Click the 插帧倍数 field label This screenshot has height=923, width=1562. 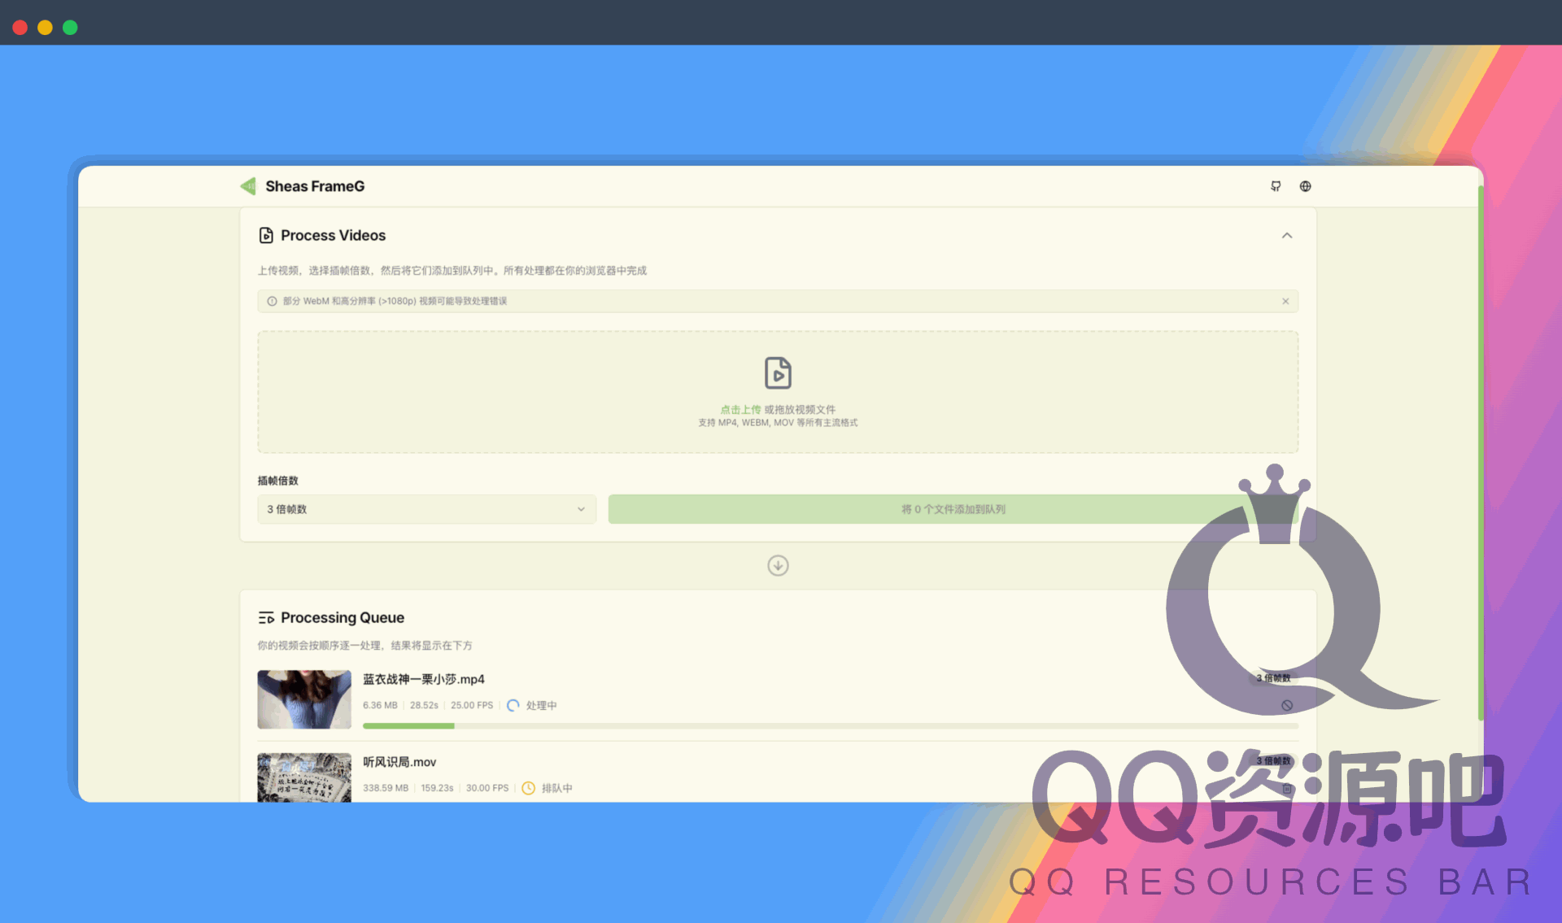click(x=278, y=481)
